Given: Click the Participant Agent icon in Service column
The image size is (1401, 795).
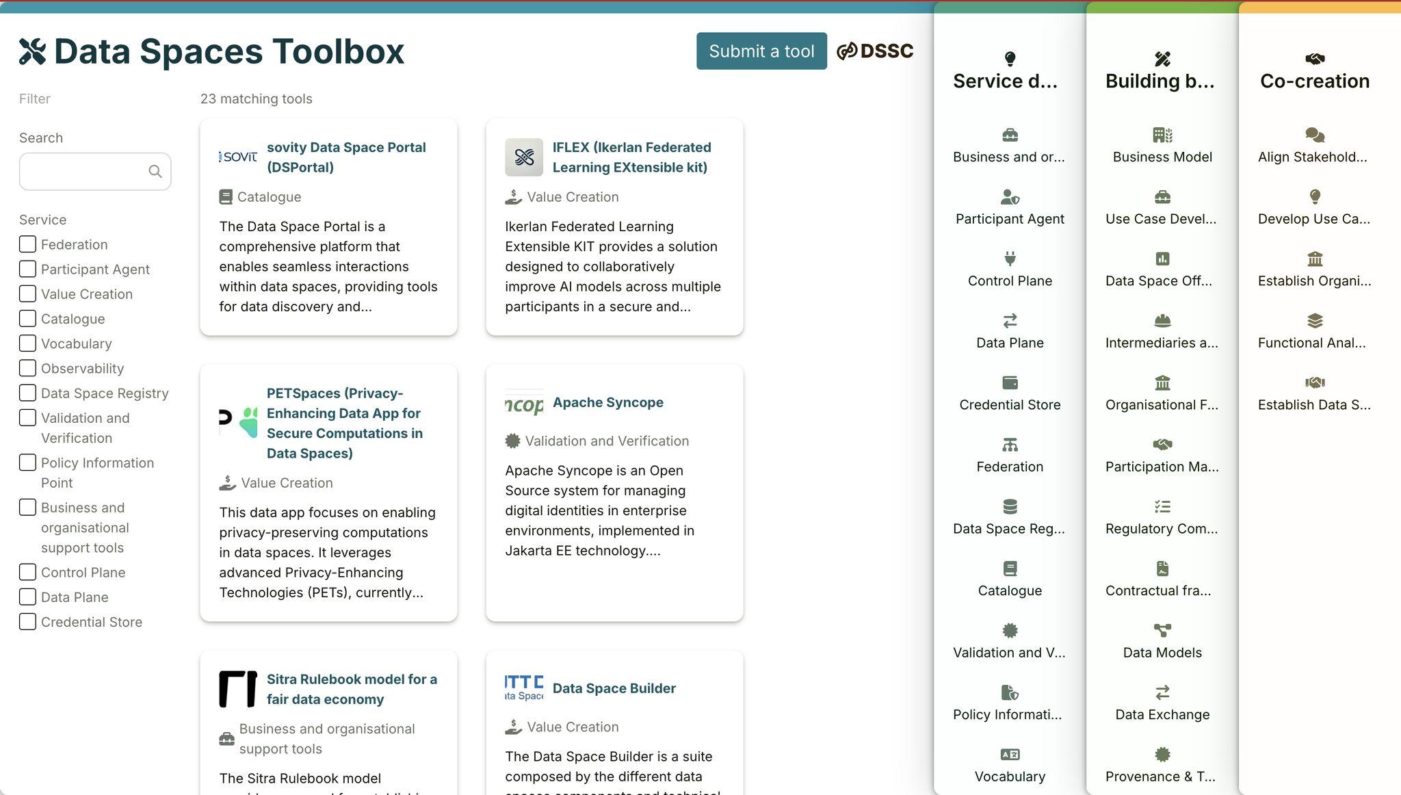Looking at the screenshot, I should coord(1010,197).
